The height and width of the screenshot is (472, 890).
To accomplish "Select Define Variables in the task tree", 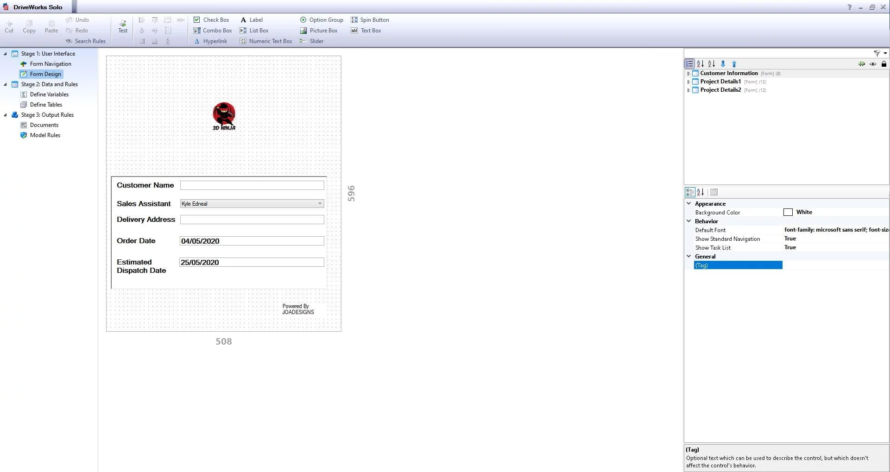I will [49, 94].
